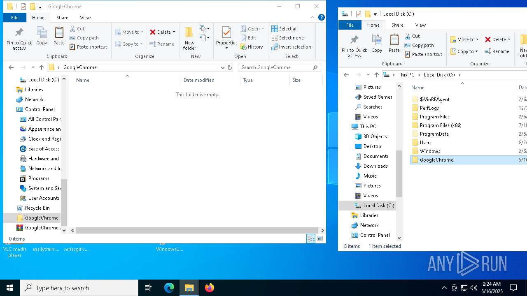
Task: Select $WinREAgent folder in Local Disk
Action: (x=435, y=99)
